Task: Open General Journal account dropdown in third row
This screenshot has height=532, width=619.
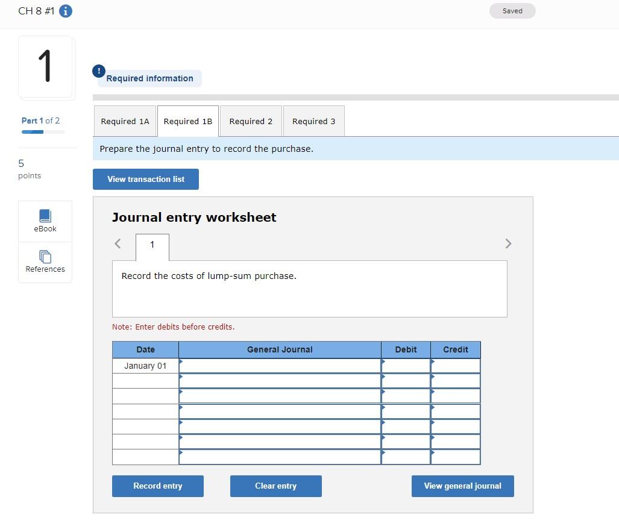Action: 280,396
